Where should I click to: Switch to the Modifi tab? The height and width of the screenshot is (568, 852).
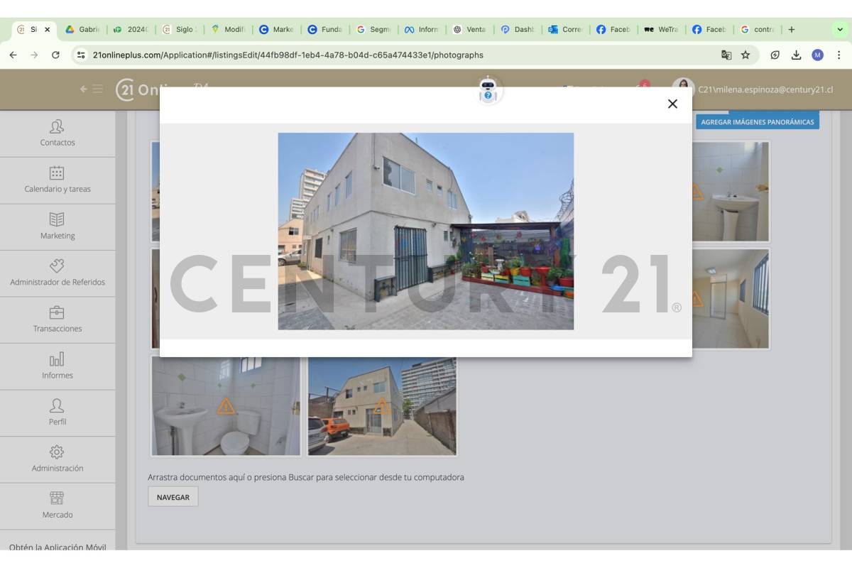pyautogui.click(x=228, y=30)
